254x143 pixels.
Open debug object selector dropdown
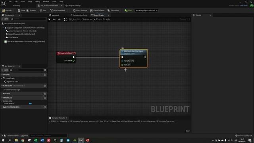(x=146, y=10)
